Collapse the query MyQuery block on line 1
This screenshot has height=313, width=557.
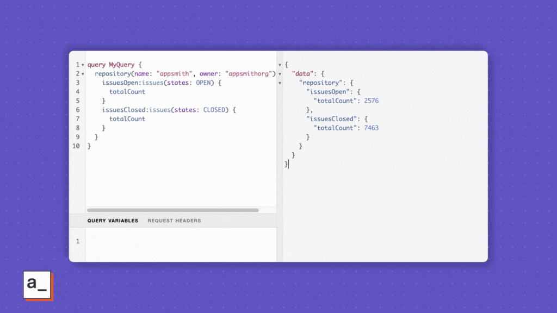tap(82, 65)
